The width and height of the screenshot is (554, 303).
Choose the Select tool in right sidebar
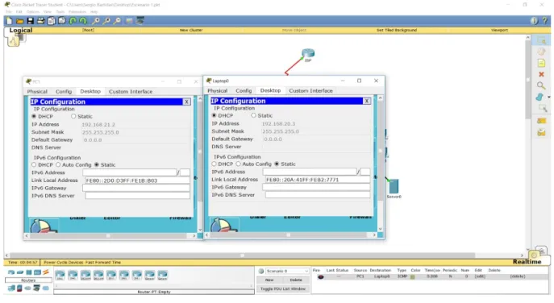[x=541, y=40]
